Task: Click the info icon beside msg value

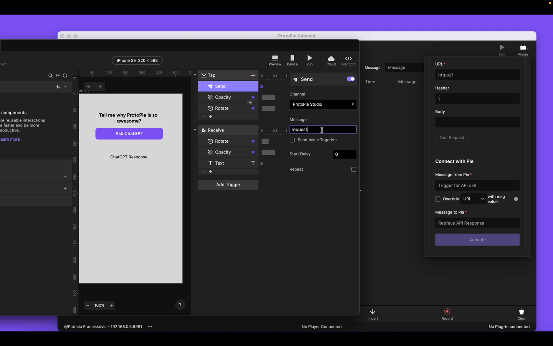Action: tap(516, 199)
